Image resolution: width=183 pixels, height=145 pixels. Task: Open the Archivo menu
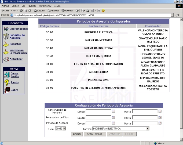click(x=5, y=6)
